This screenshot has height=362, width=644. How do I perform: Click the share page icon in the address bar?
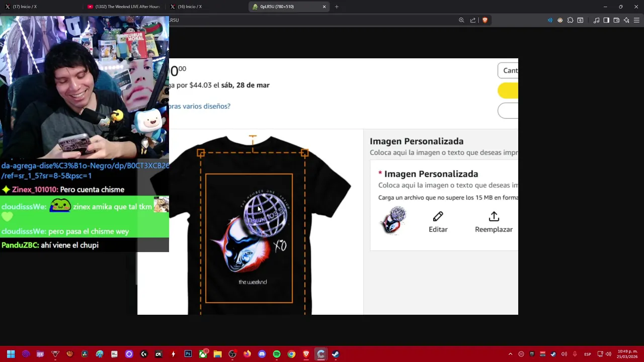(473, 20)
